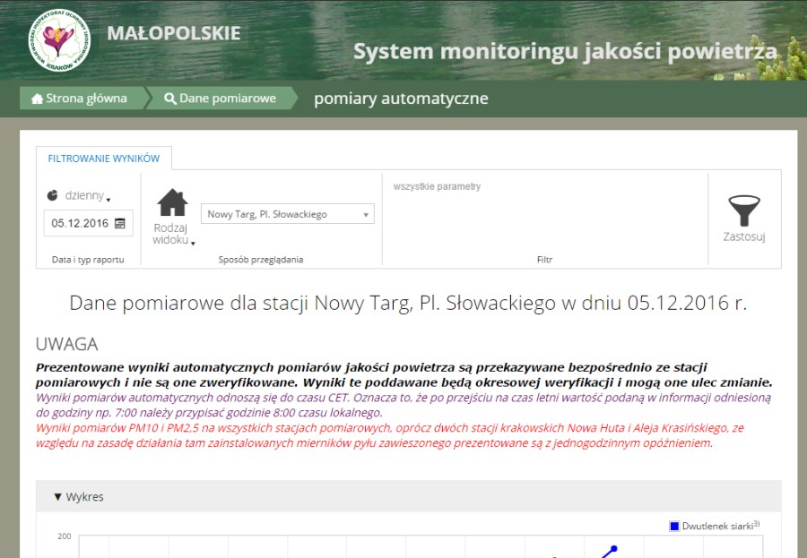Click the magnifier icon beside Dane pomiarowe
The image size is (807, 558).
point(170,99)
